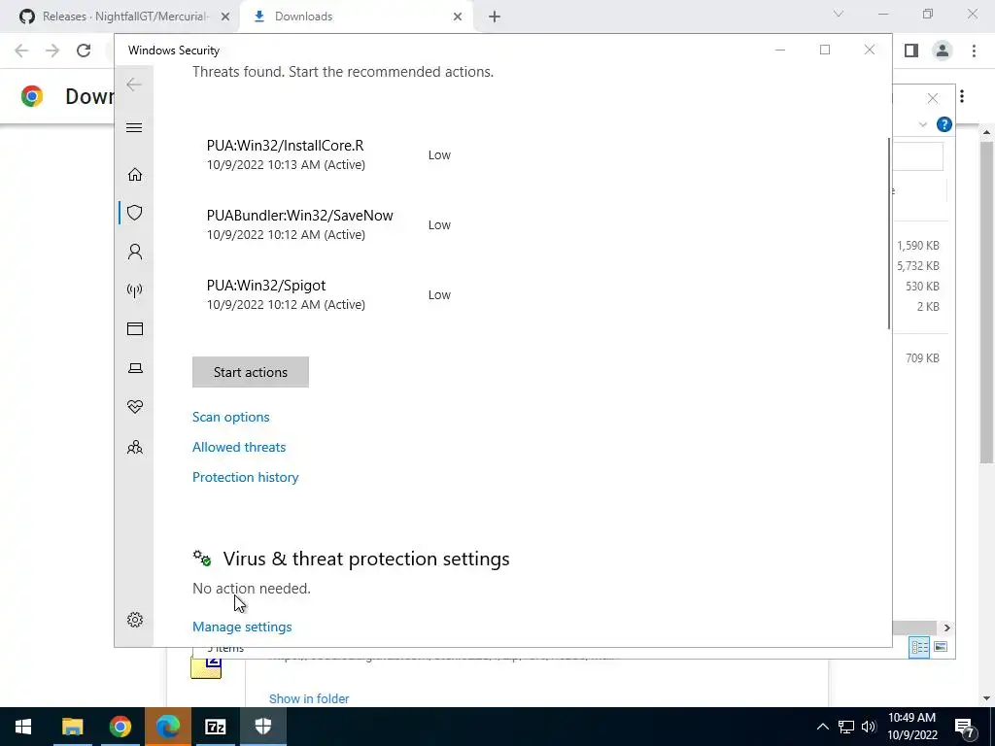Open a new Chrome tab

[495, 17]
